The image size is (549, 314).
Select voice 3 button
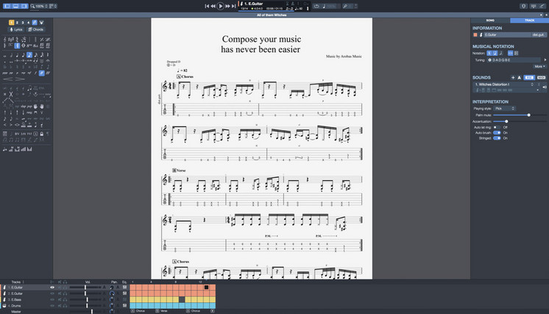[x=23, y=22]
